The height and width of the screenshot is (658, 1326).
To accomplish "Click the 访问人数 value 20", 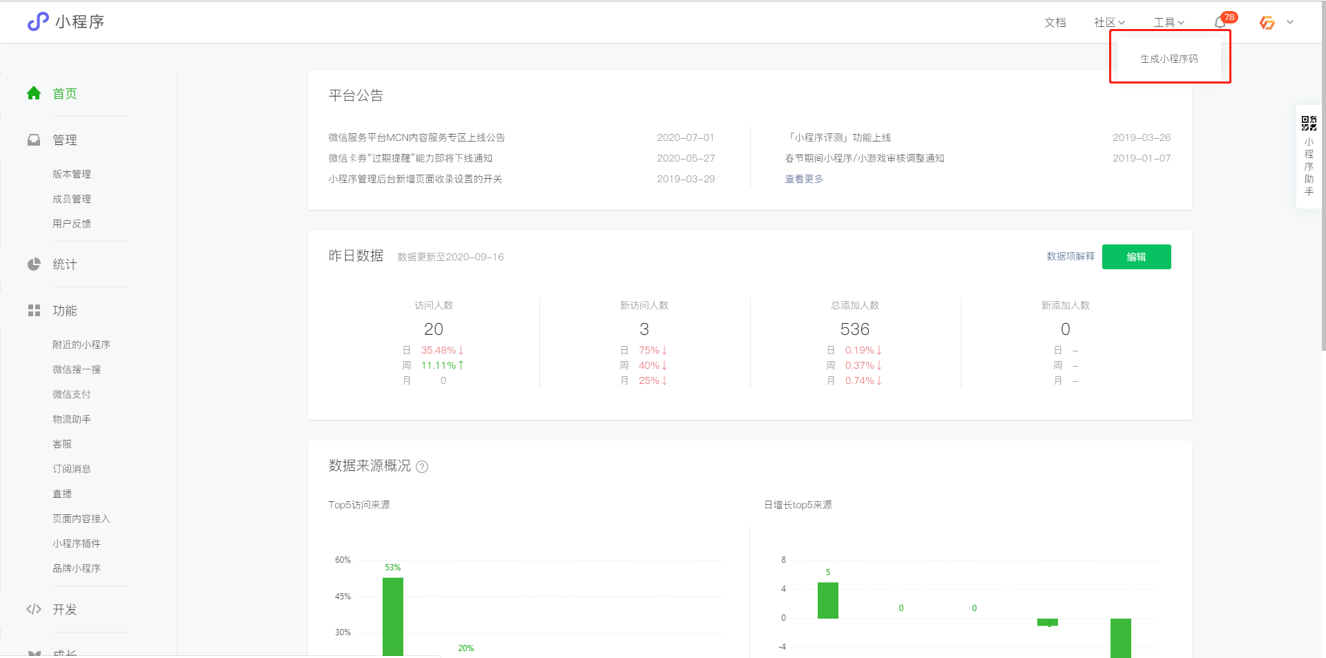I will coord(434,329).
